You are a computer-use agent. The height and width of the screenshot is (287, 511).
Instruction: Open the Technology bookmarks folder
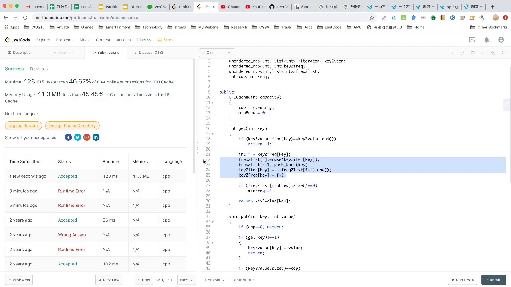tap(149, 27)
